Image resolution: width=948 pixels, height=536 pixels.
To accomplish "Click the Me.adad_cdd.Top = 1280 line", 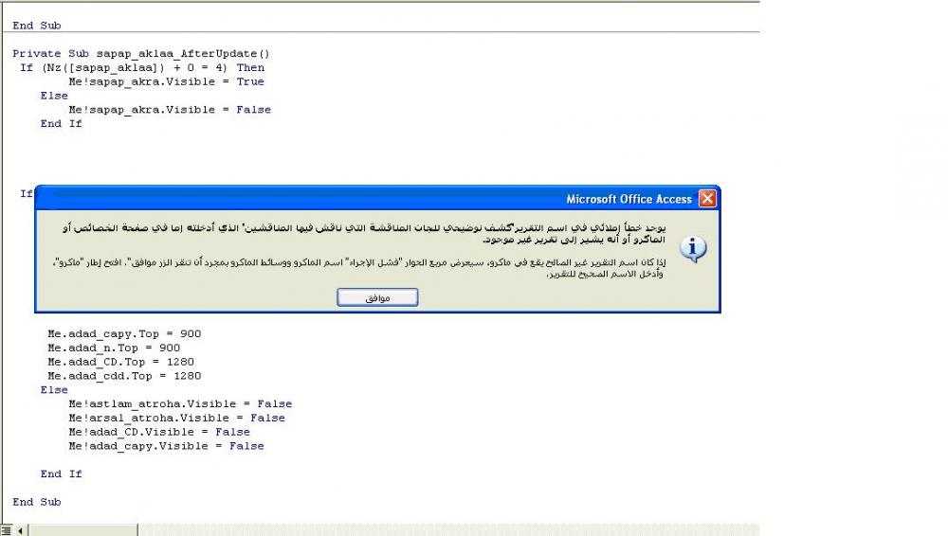I will coord(124,376).
